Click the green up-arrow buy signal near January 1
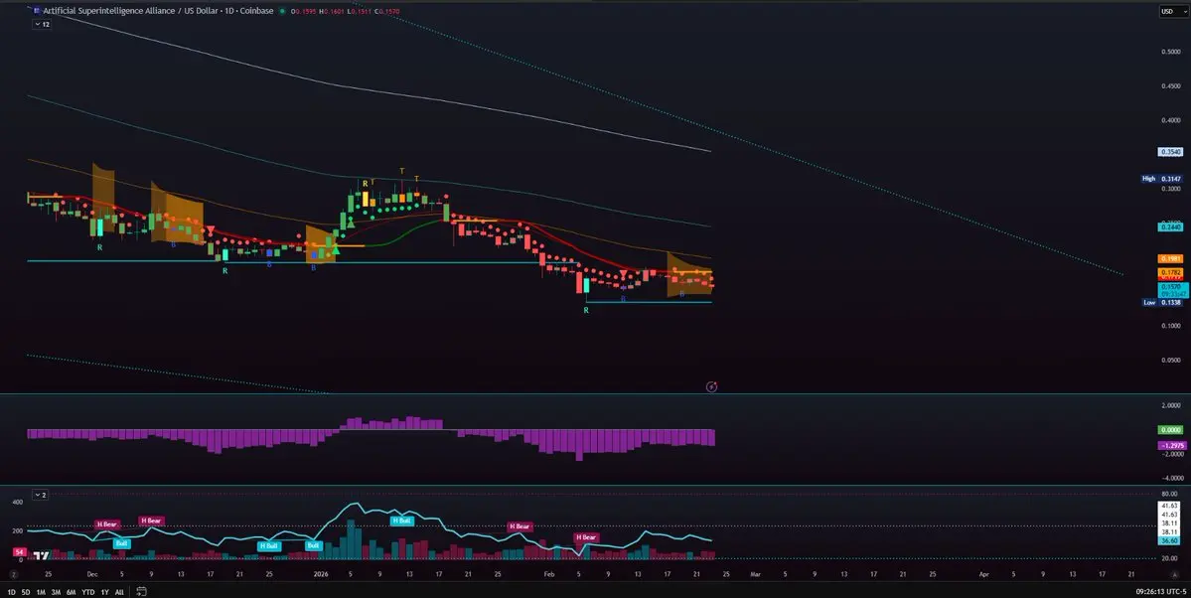 pos(335,249)
